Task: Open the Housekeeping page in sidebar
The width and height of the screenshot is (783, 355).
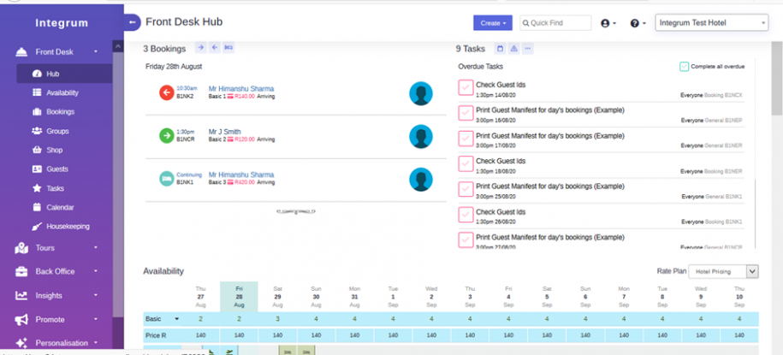Action: (67, 227)
